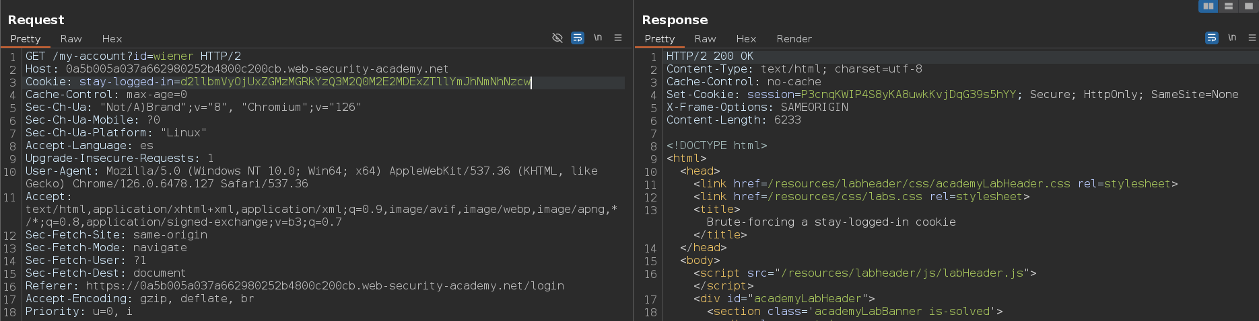Switch to top-bottom stacked layout view
Viewport: 1259px width, 321px height.
tap(1229, 6)
